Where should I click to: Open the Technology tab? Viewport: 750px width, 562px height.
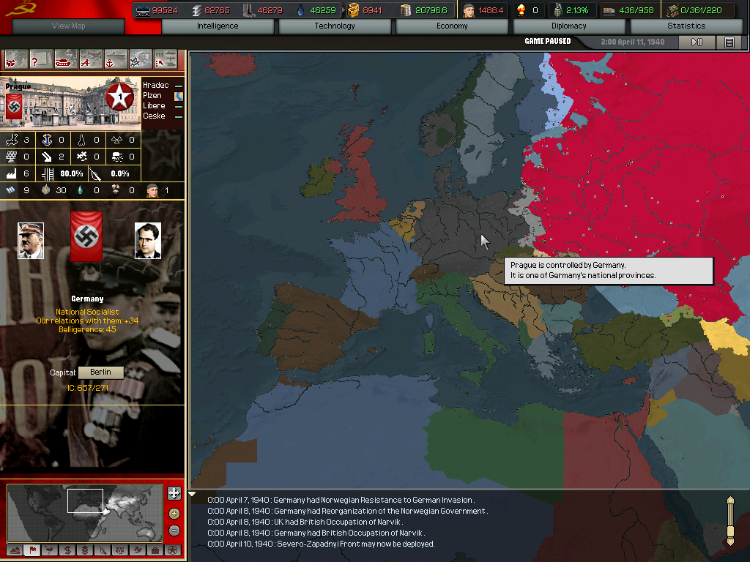pyautogui.click(x=335, y=26)
